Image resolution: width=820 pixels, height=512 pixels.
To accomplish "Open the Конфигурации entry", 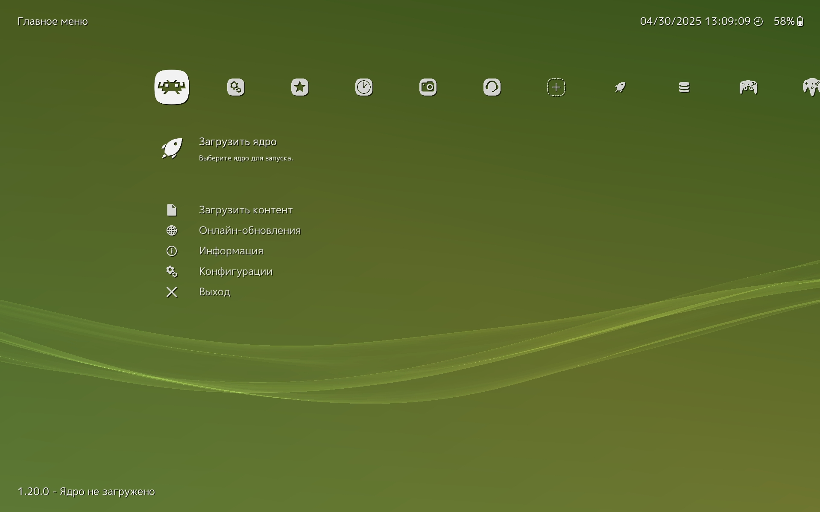I will [235, 271].
